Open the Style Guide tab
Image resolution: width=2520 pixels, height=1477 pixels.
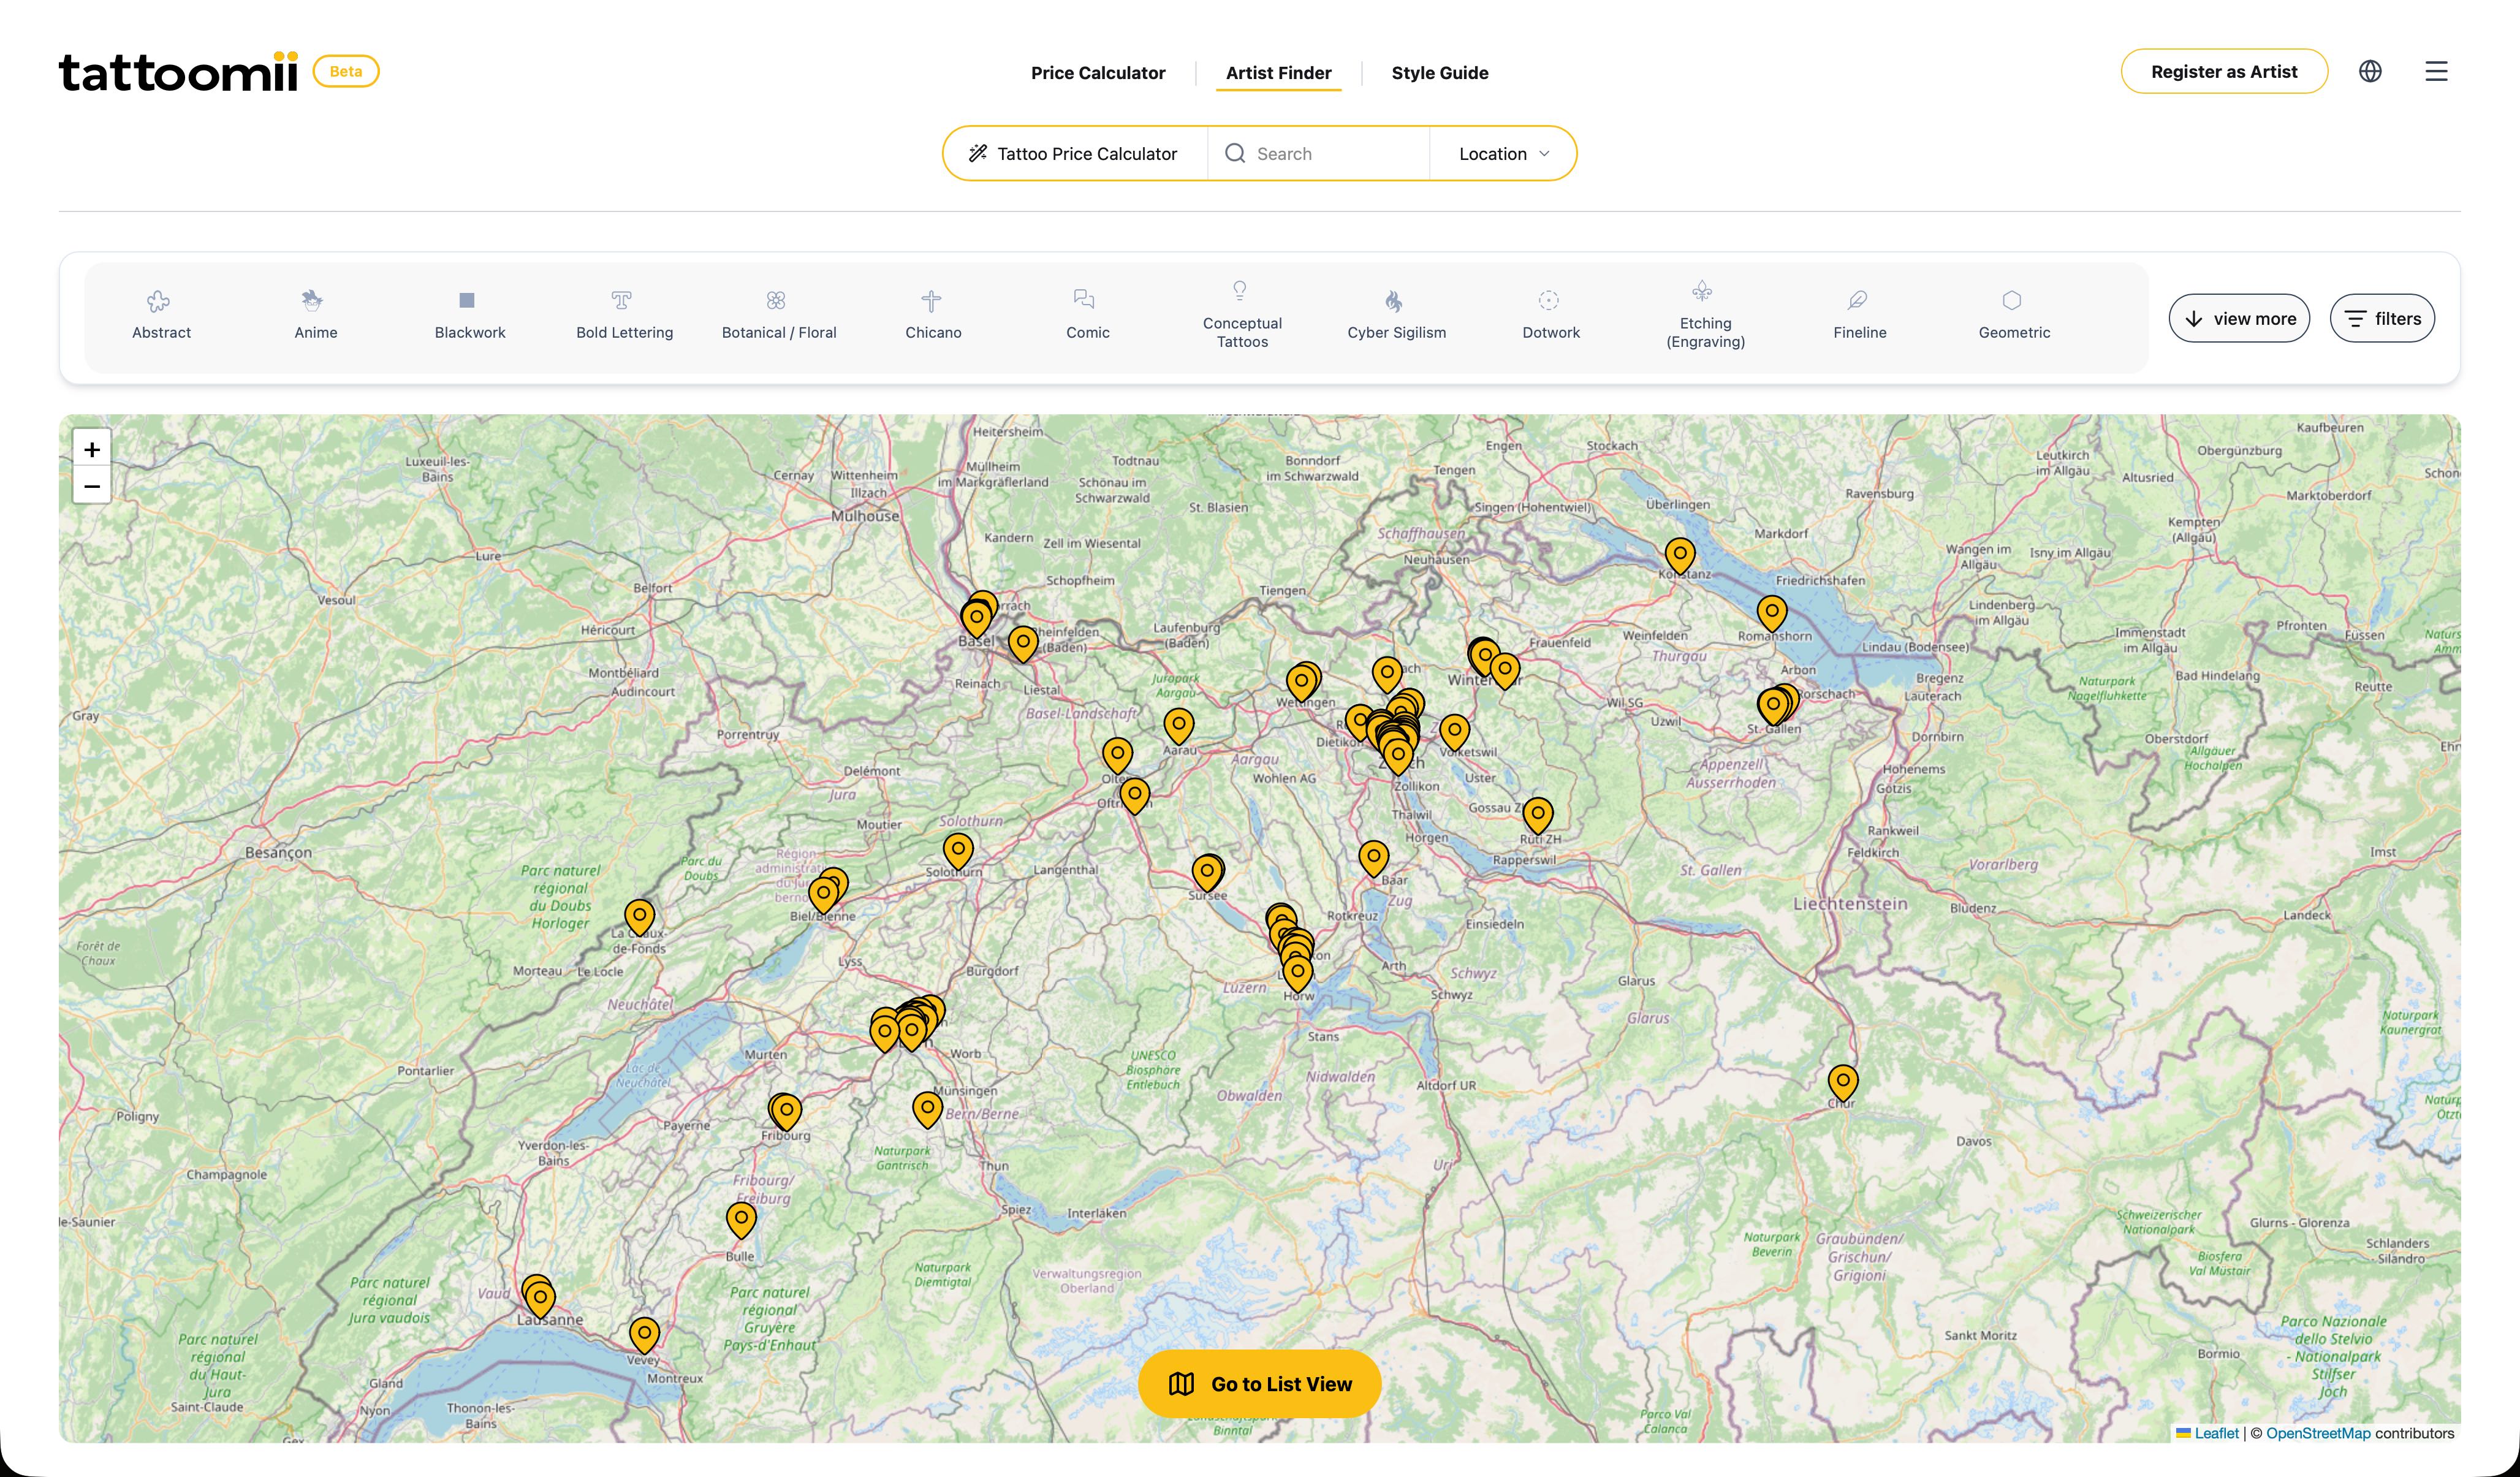(x=1439, y=72)
